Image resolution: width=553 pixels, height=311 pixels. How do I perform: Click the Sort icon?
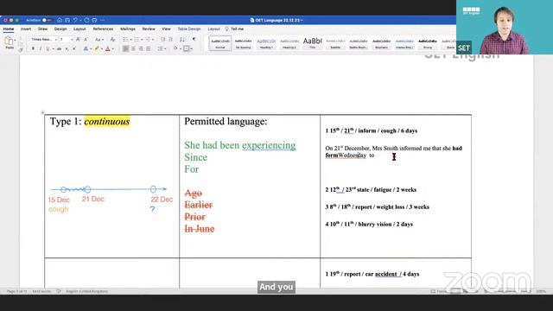point(182,39)
